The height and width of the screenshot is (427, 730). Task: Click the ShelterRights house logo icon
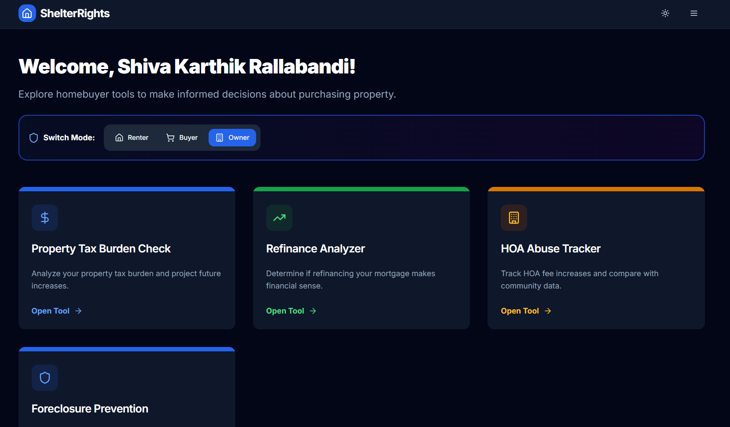point(27,13)
